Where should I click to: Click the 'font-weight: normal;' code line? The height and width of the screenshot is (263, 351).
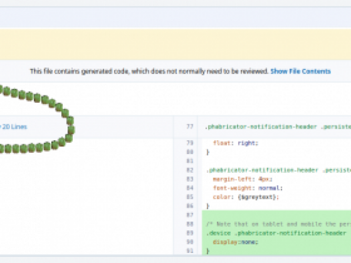[x=248, y=188]
